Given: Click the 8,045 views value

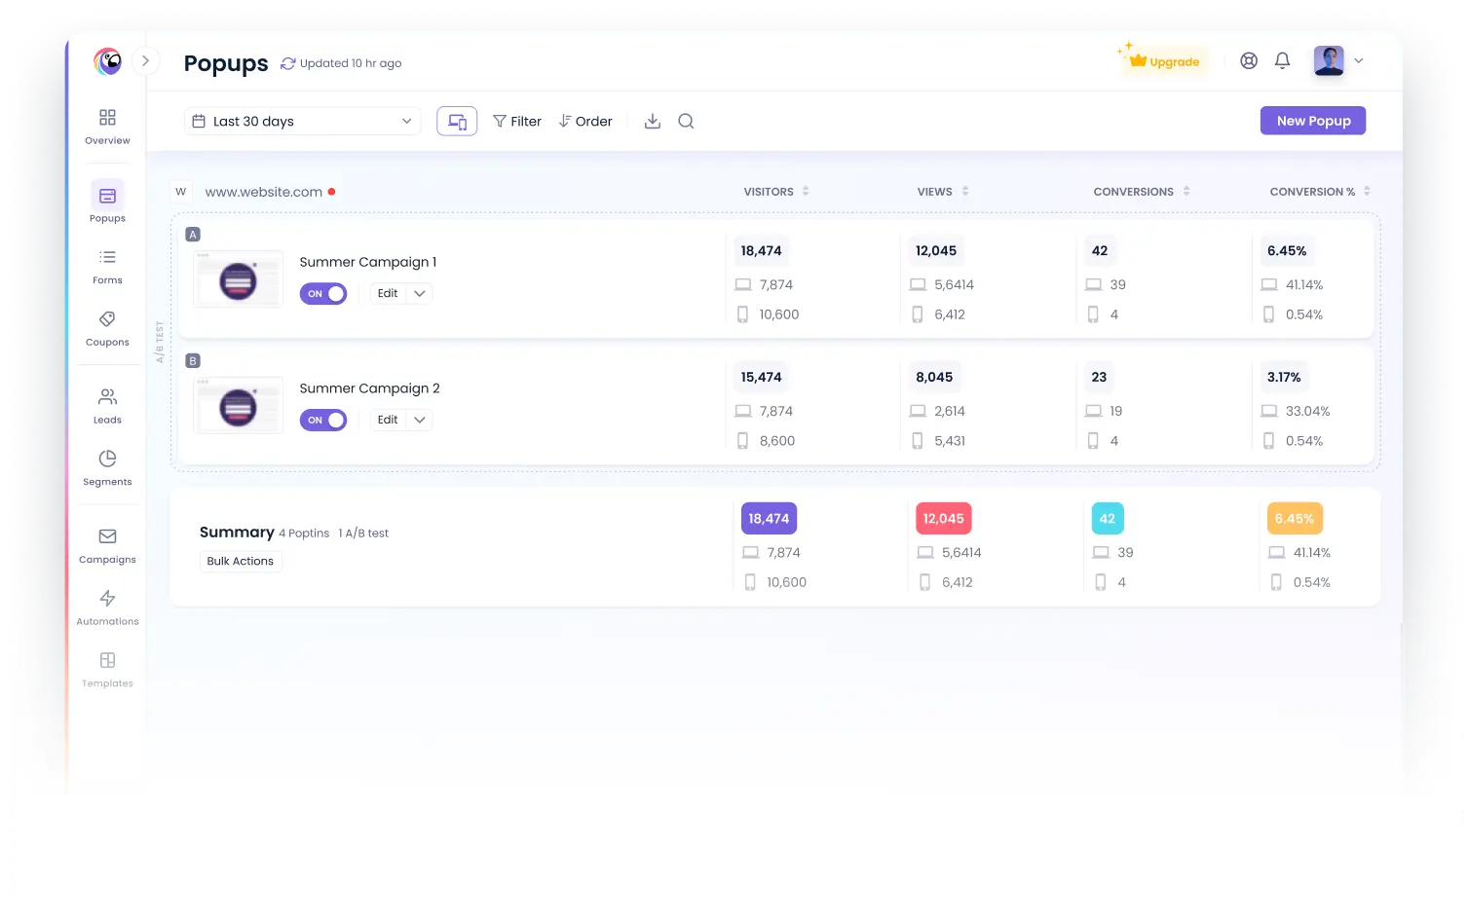Looking at the screenshot, I should (934, 377).
